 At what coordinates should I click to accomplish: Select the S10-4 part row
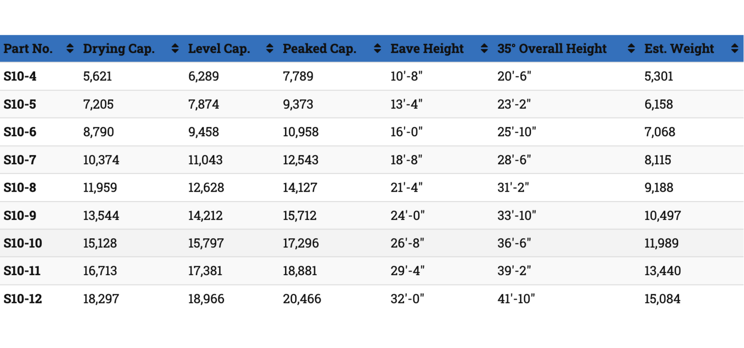click(x=372, y=76)
